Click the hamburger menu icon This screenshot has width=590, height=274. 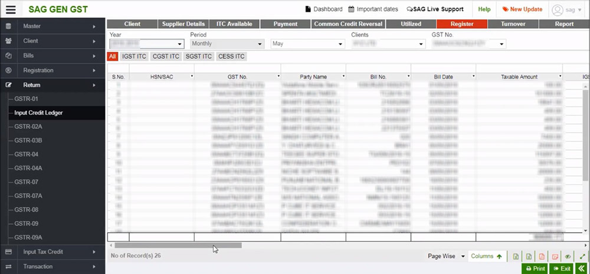[x=11, y=9]
